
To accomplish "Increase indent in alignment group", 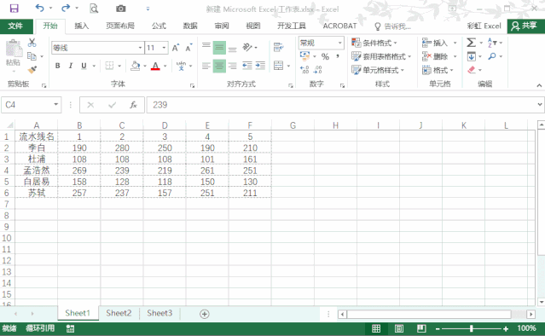I will [x=260, y=66].
